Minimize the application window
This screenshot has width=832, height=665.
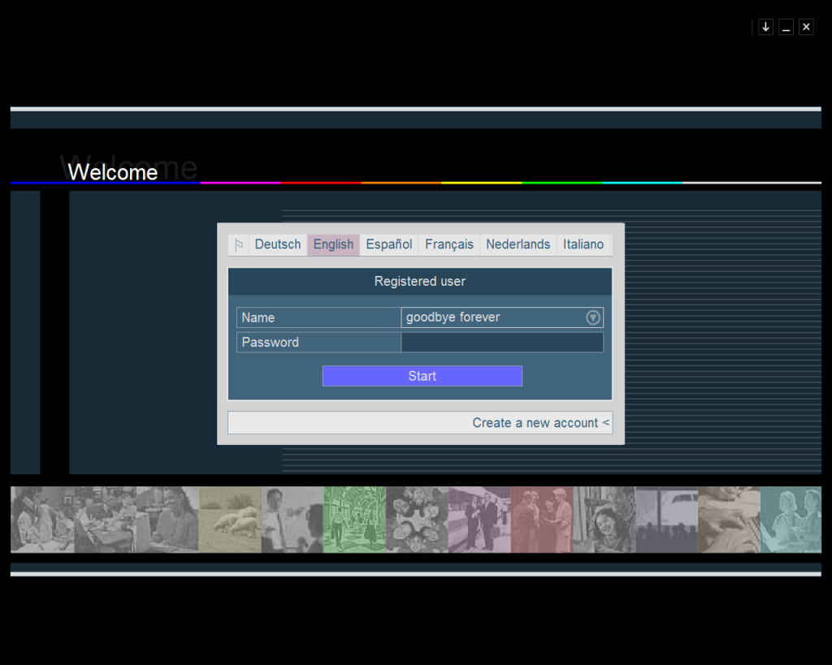click(x=786, y=27)
